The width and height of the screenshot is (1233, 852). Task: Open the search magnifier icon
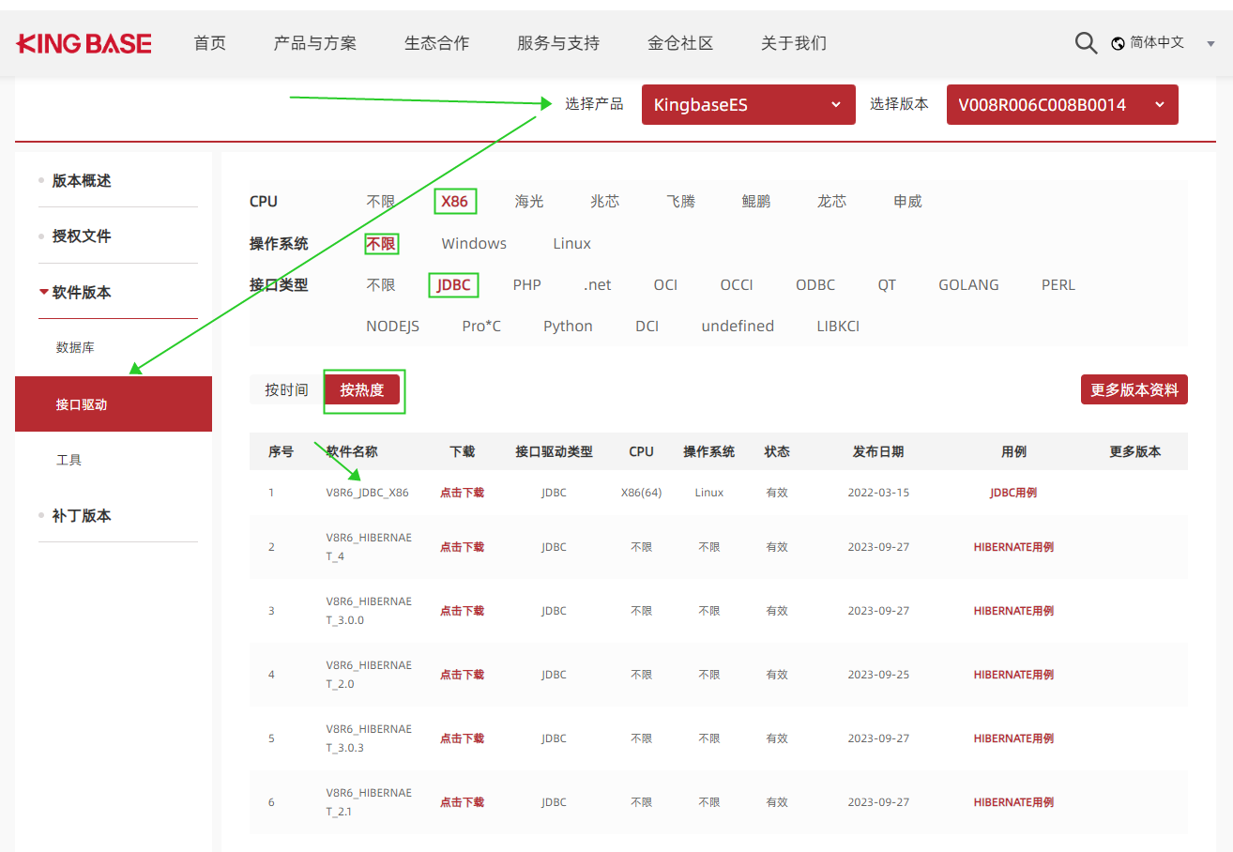pos(1086,43)
